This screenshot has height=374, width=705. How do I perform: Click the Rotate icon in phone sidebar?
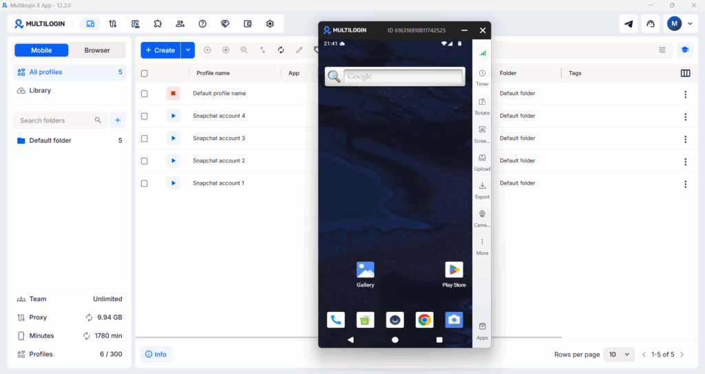(482, 102)
